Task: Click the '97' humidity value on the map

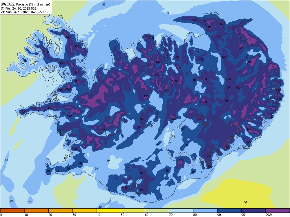Action: (x=183, y=128)
